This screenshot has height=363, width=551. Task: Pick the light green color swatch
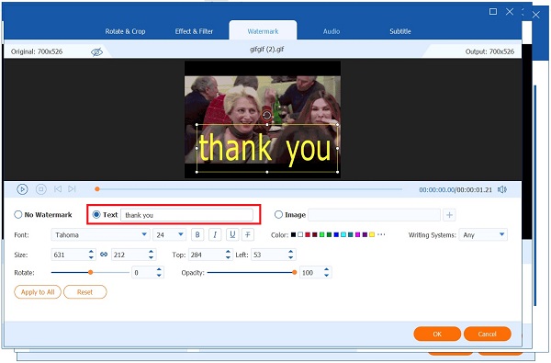click(x=322, y=234)
